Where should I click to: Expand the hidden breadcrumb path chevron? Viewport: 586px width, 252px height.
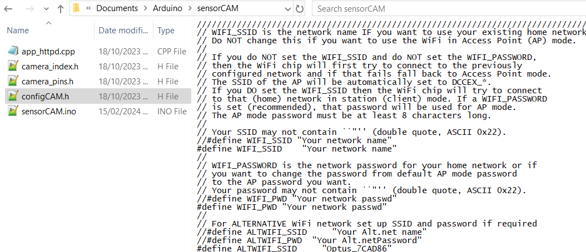pos(88,9)
